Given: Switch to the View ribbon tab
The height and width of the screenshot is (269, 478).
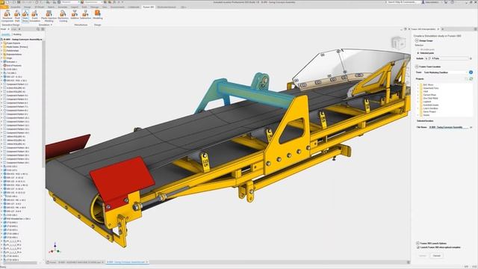Looking at the screenshot, I should pos(105,7).
